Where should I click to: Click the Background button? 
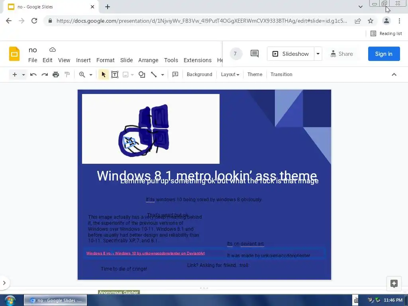[199, 75]
